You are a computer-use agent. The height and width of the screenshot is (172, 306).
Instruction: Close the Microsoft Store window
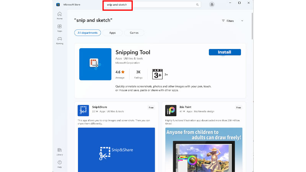coord(248,3)
